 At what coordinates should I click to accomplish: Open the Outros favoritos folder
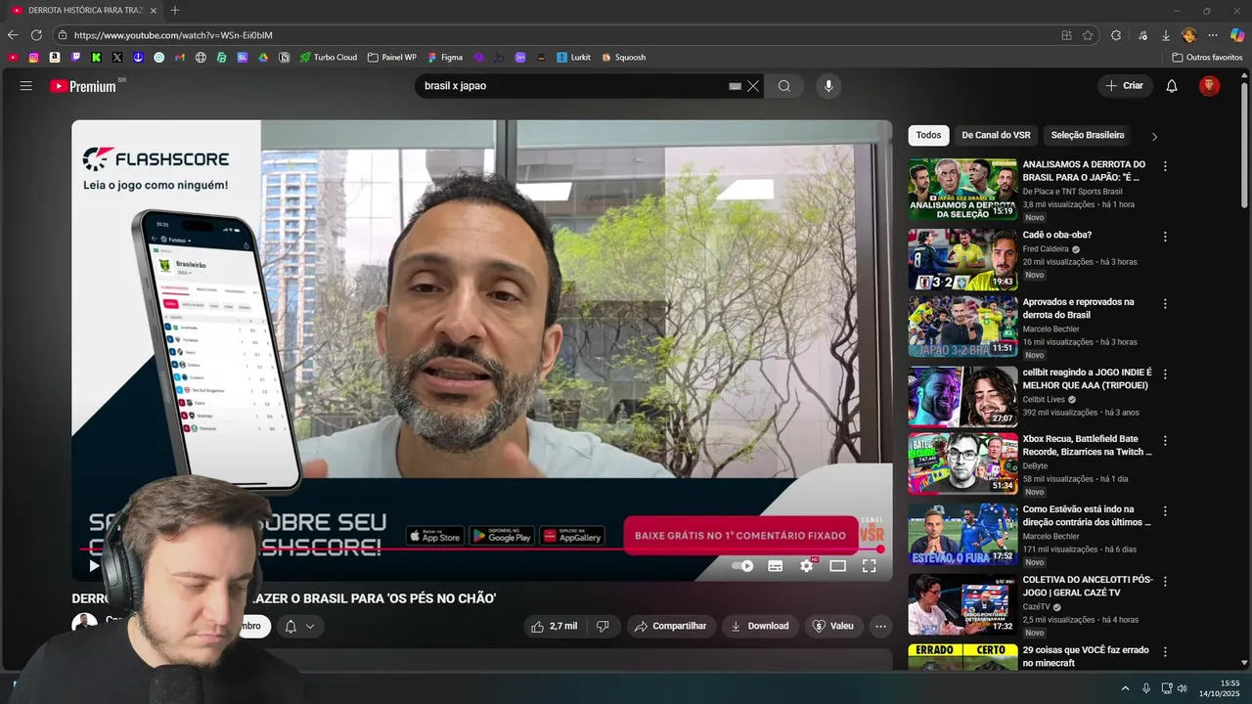coord(1207,58)
